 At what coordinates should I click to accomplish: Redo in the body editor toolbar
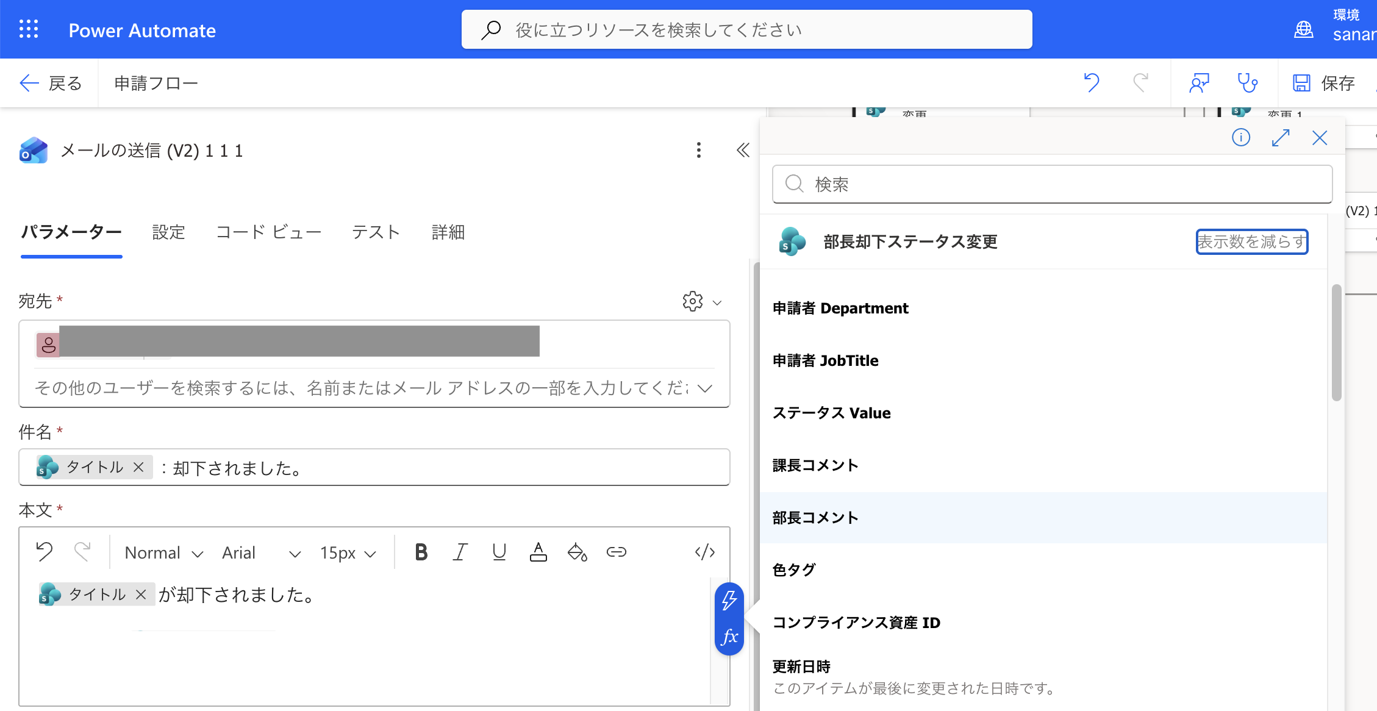coord(82,552)
